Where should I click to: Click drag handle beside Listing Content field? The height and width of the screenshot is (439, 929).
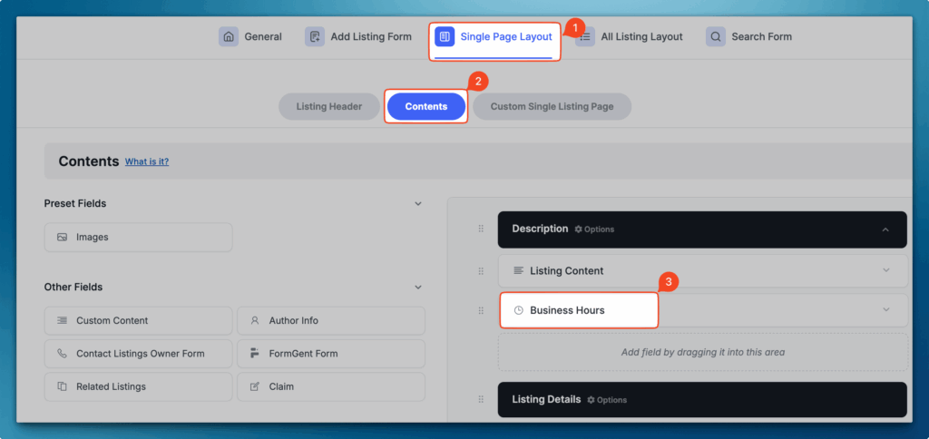(481, 270)
